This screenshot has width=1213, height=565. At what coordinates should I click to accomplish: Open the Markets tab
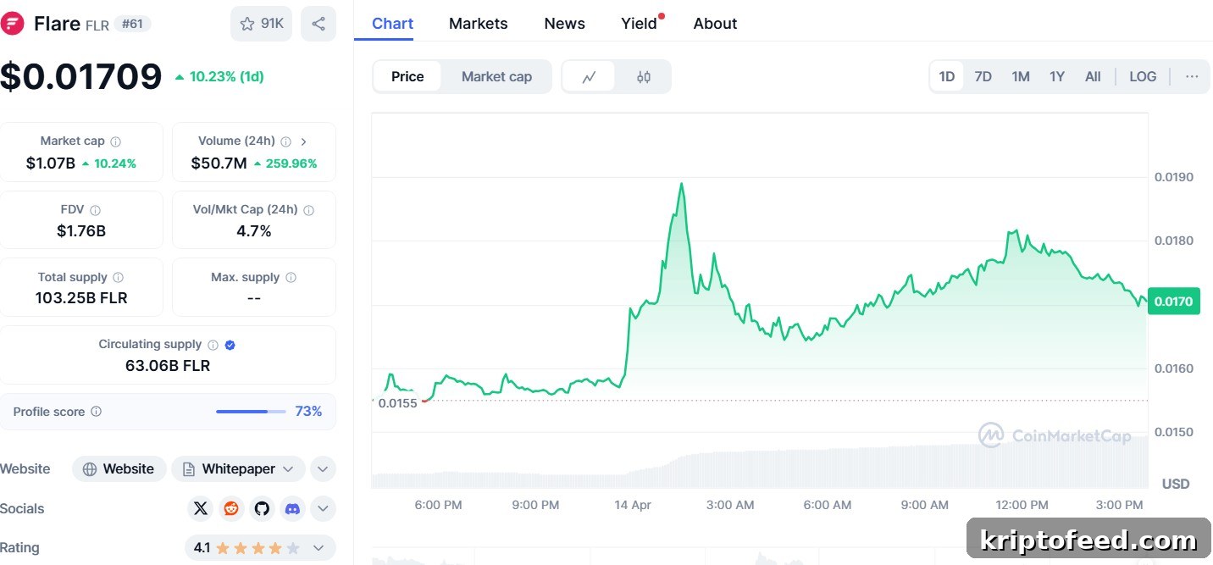(x=479, y=24)
